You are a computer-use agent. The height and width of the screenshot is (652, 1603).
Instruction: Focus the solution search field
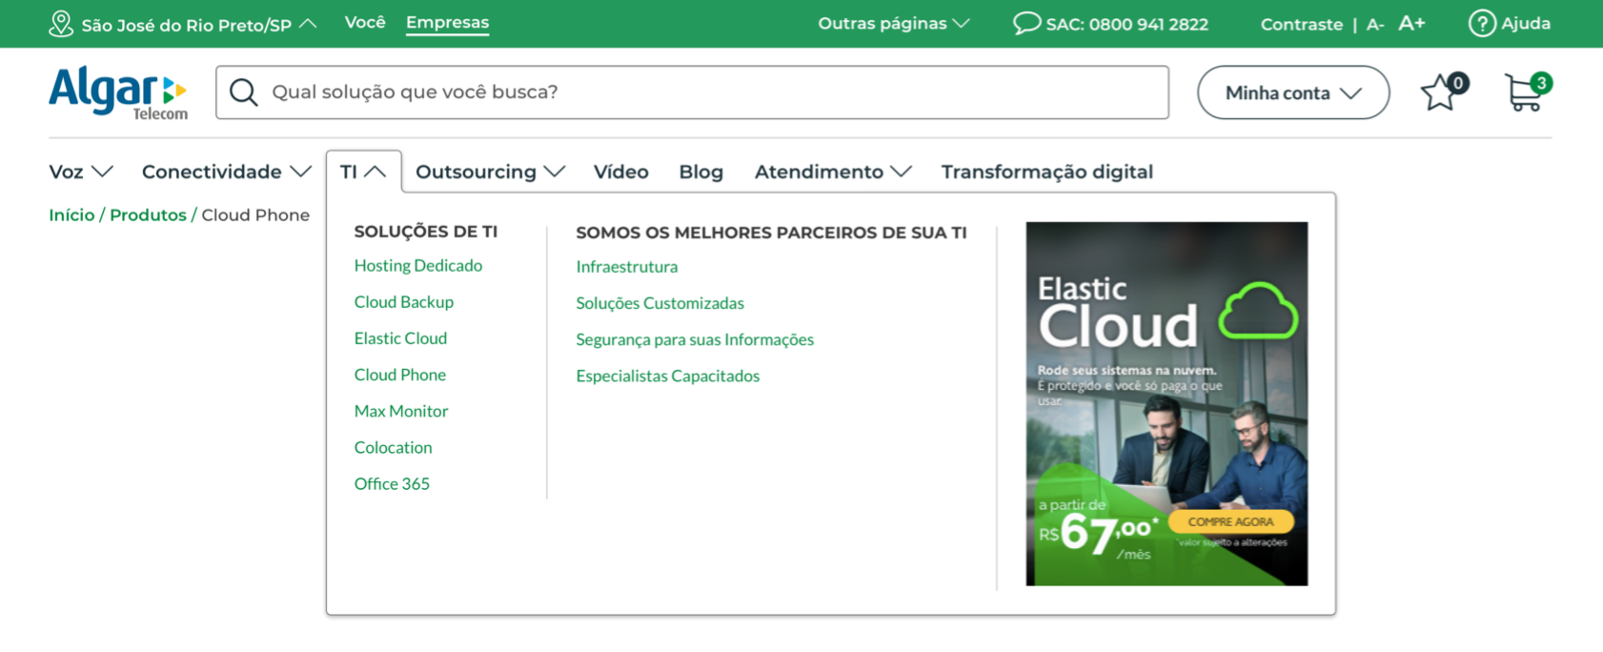pos(693,92)
